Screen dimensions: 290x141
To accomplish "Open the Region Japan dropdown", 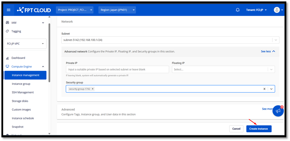I will click(x=117, y=10).
